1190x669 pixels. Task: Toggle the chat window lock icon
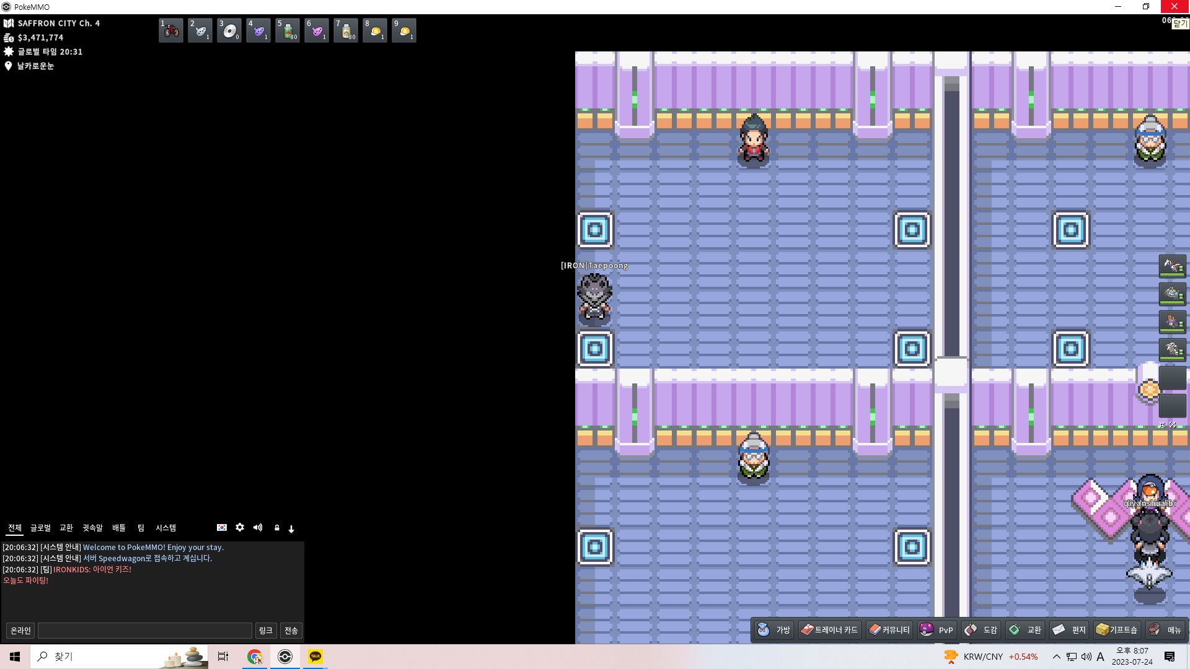click(x=277, y=528)
